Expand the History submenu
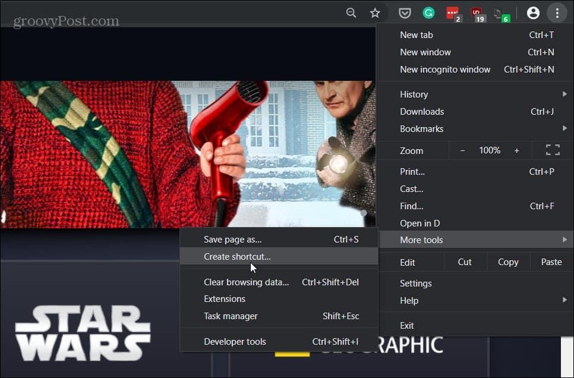The height and width of the screenshot is (378, 574). (475, 94)
